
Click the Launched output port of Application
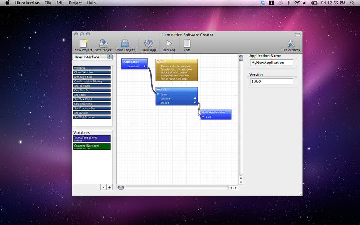pos(144,66)
